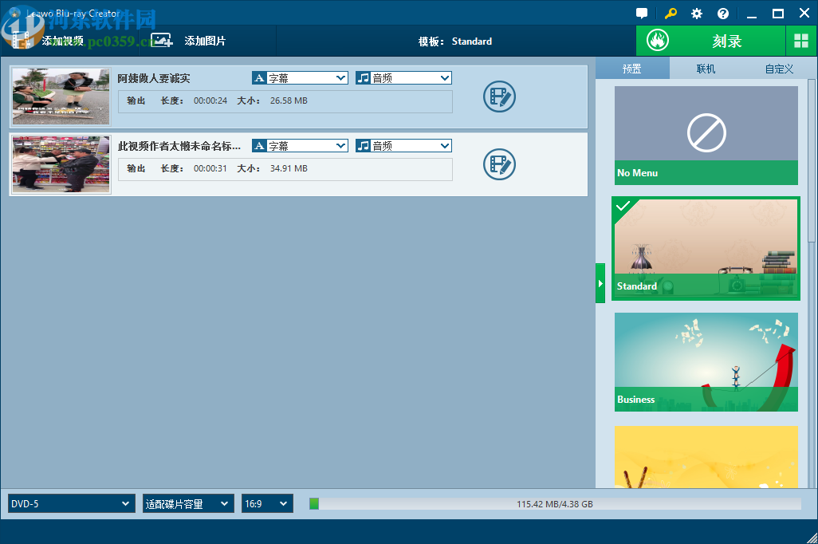Click the flame burn icon beside 刻录
Viewport: 818px width, 544px height.
pos(657,40)
